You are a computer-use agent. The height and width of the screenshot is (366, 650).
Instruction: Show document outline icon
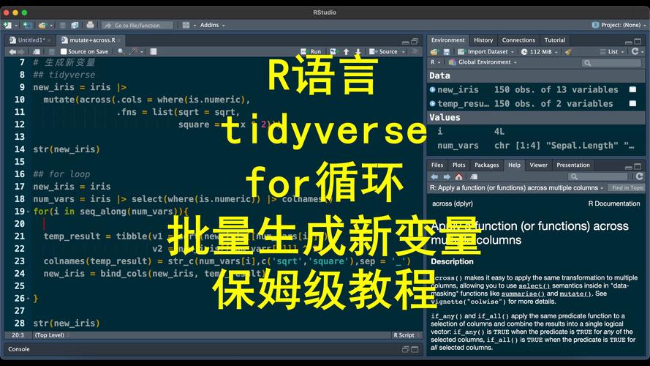[415, 51]
